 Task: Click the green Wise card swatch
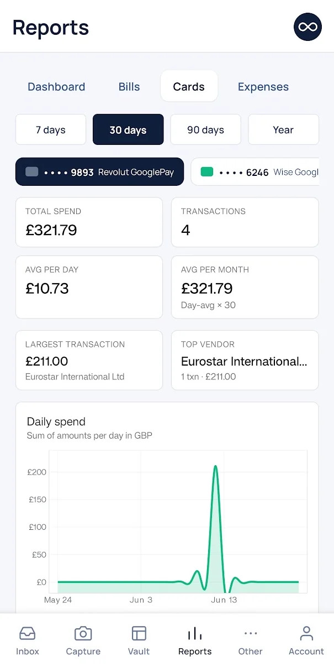(x=207, y=172)
